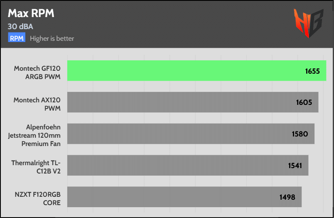Click the Montech AX120 PWM gray bar
The image size is (334, 218).
[193, 102]
